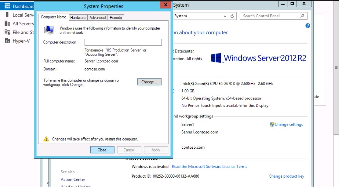The height and width of the screenshot is (187, 339).
Task: Switch to the Computer Name tab
Action: (54, 17)
